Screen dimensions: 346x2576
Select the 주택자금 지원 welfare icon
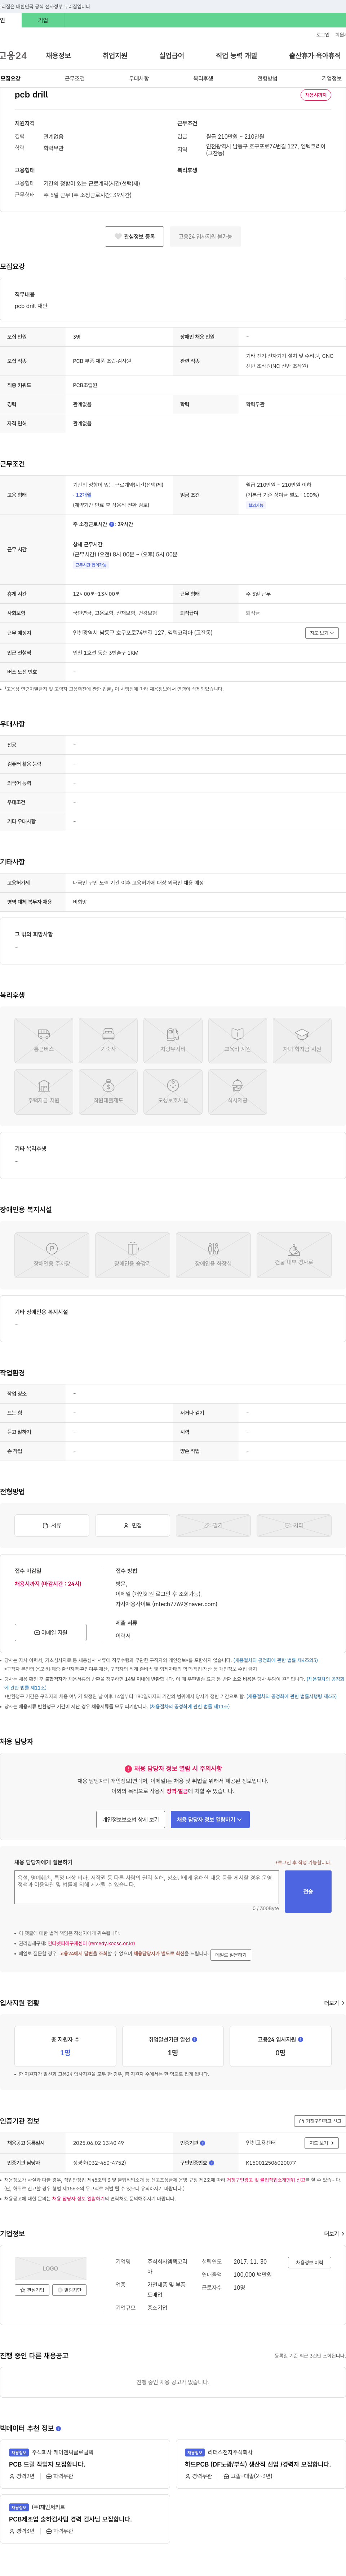pyautogui.click(x=44, y=1092)
